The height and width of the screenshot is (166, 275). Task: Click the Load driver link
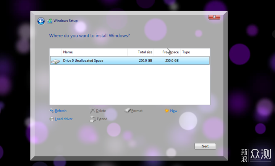click(64, 119)
